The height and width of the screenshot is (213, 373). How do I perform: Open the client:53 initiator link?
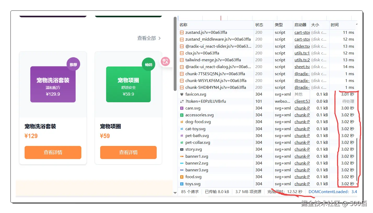point(302,101)
